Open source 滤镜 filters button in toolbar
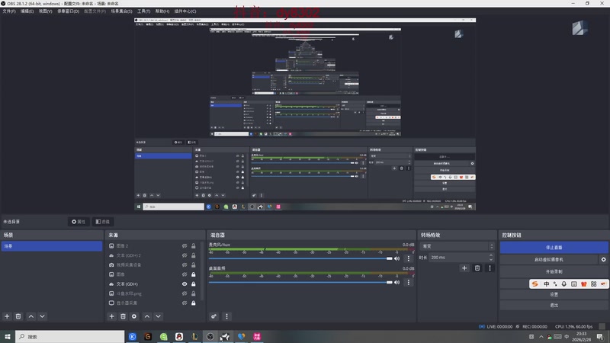 103,222
